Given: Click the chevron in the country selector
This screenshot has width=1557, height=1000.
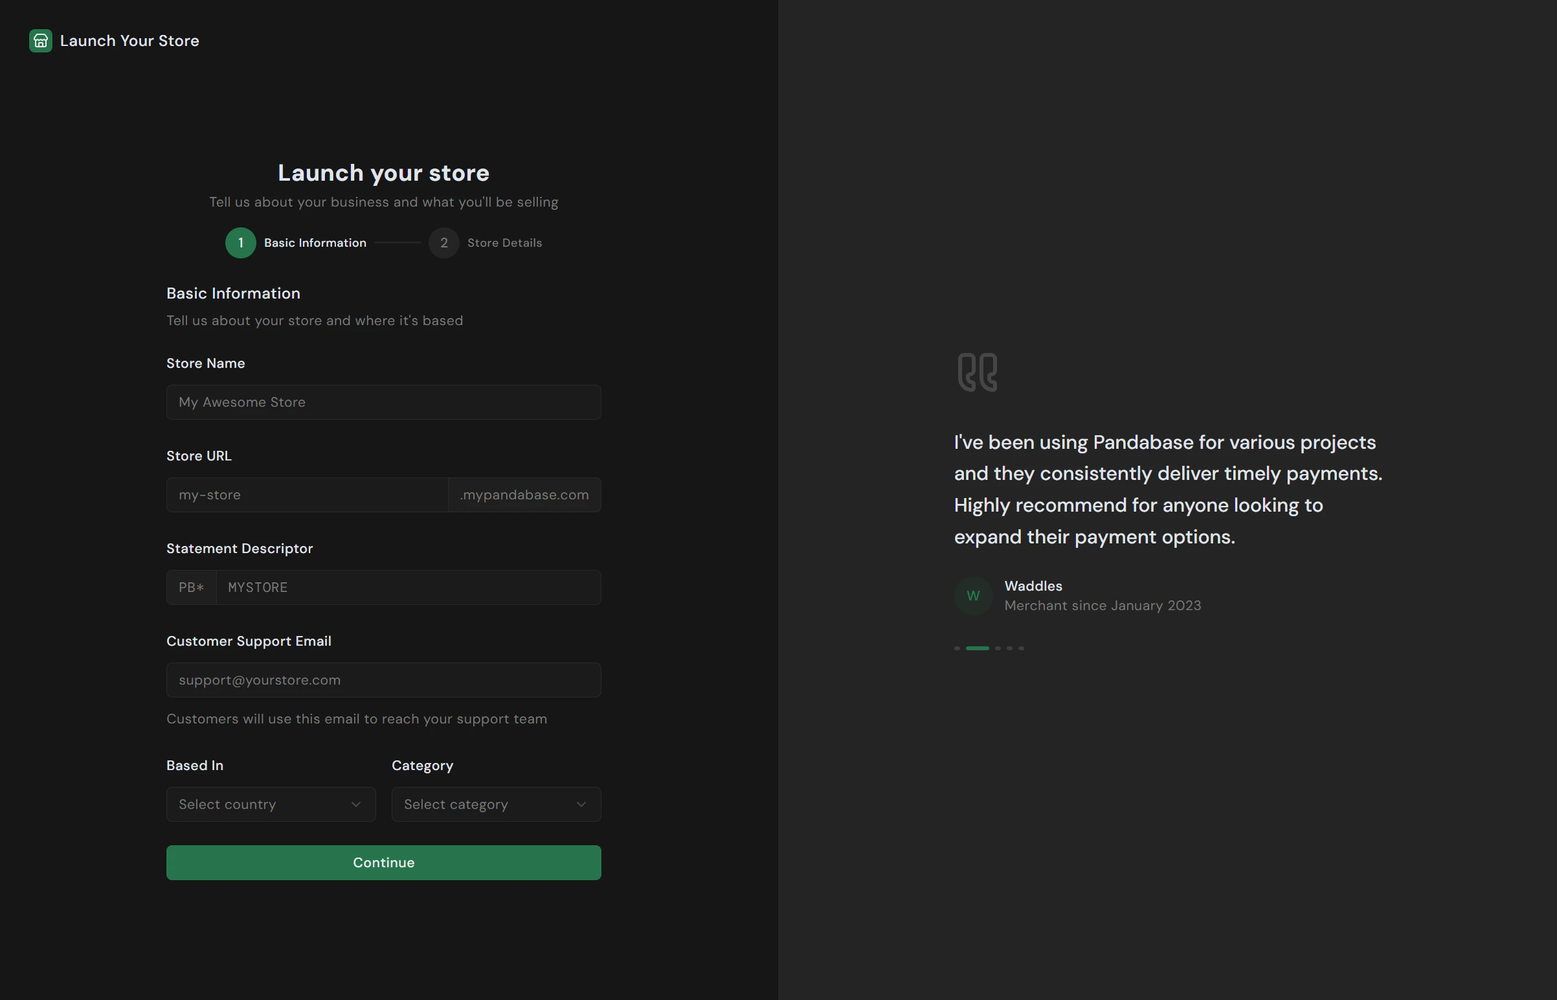Looking at the screenshot, I should coord(355,804).
